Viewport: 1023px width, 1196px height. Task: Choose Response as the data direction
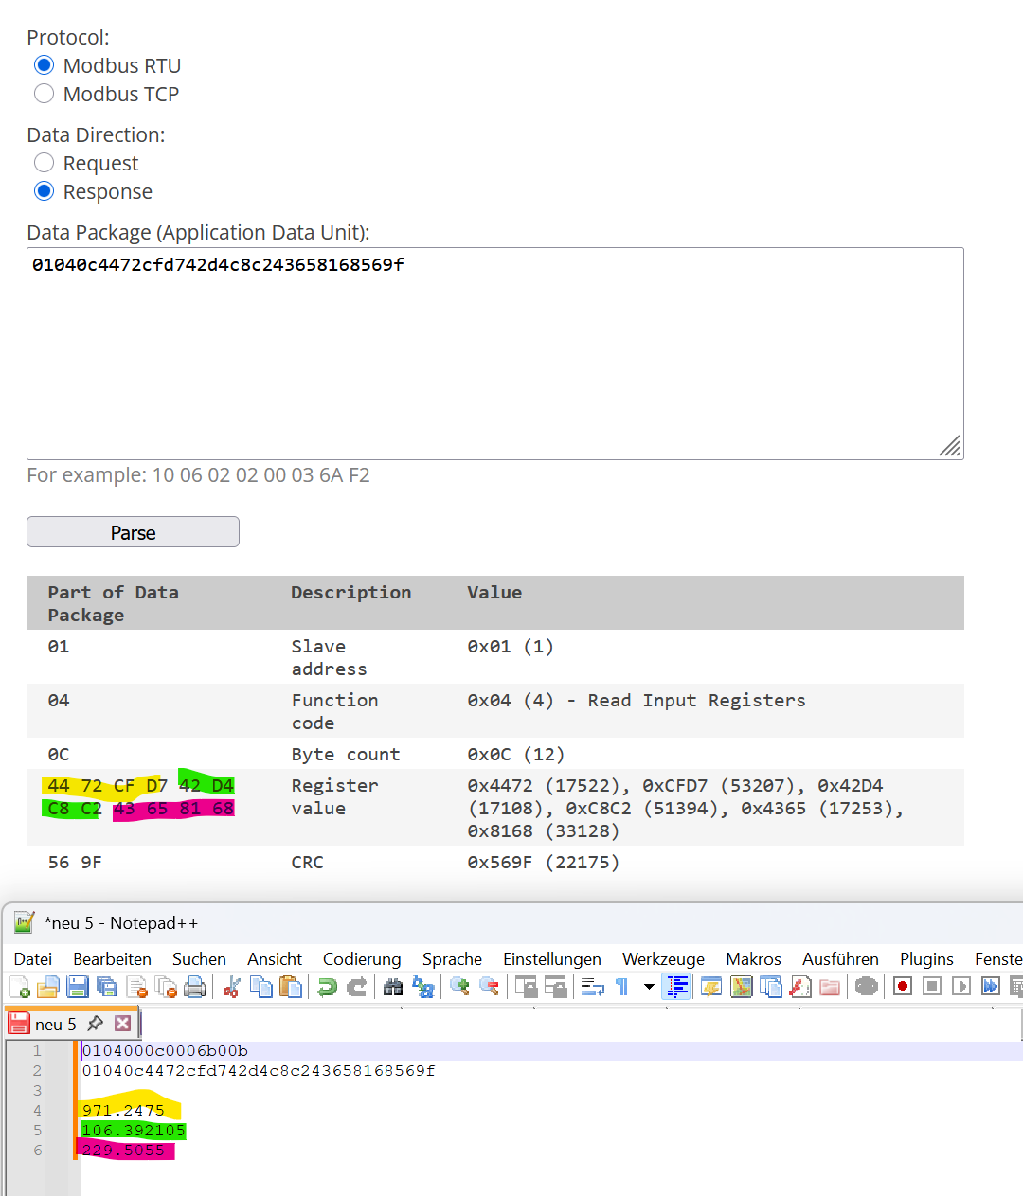[45, 191]
